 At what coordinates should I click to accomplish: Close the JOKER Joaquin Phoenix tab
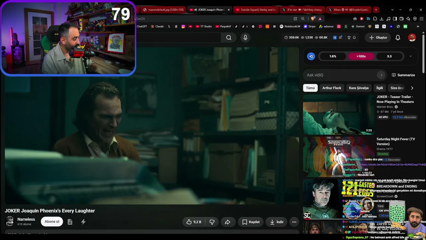(x=229, y=10)
